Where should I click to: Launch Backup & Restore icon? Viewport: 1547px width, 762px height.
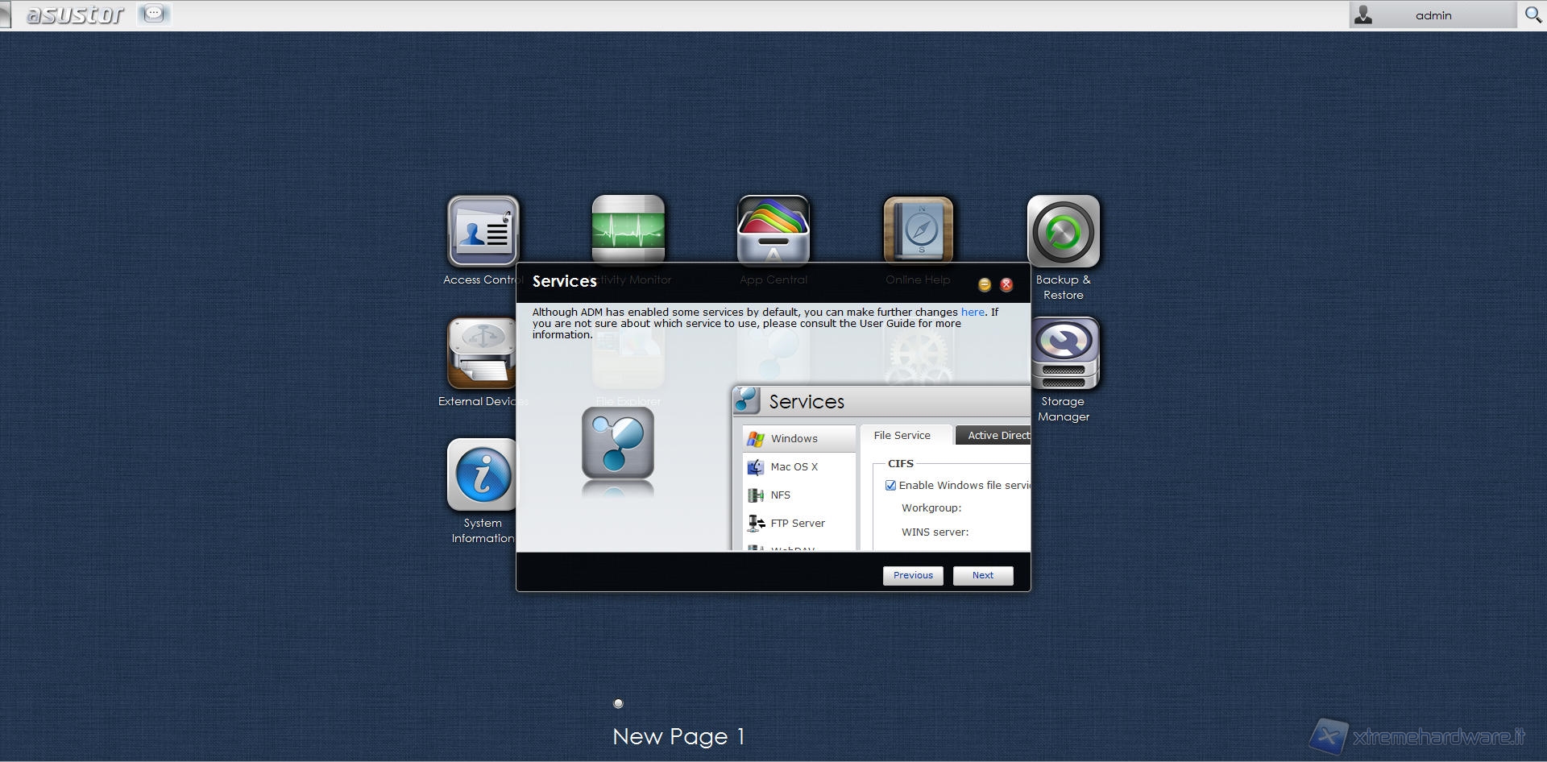pyautogui.click(x=1063, y=232)
